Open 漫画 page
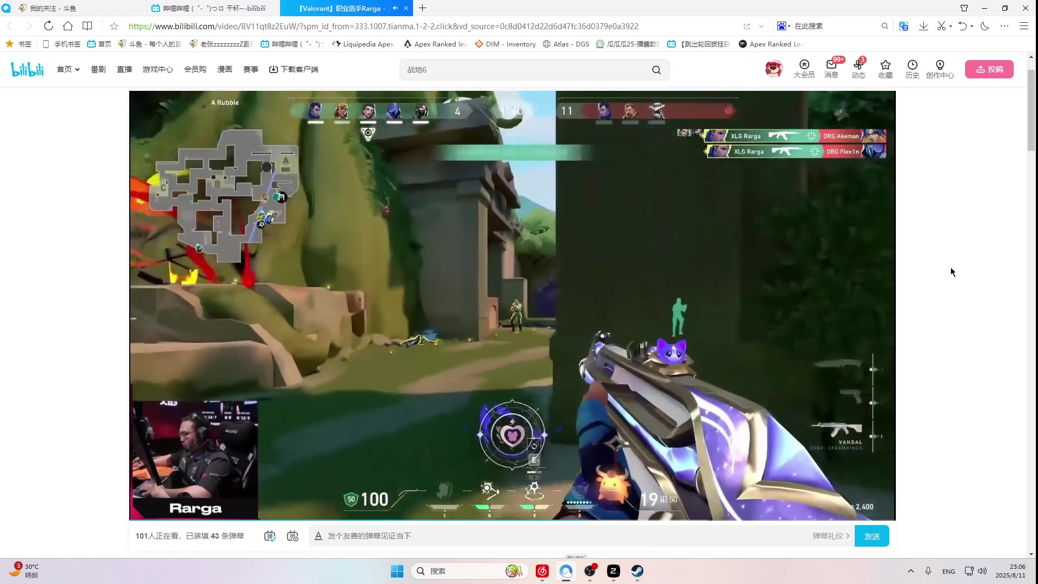 tap(225, 69)
